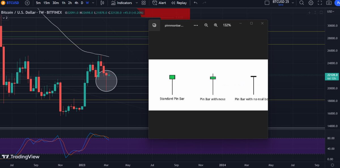Select the 30m timeframe

(56, 3)
